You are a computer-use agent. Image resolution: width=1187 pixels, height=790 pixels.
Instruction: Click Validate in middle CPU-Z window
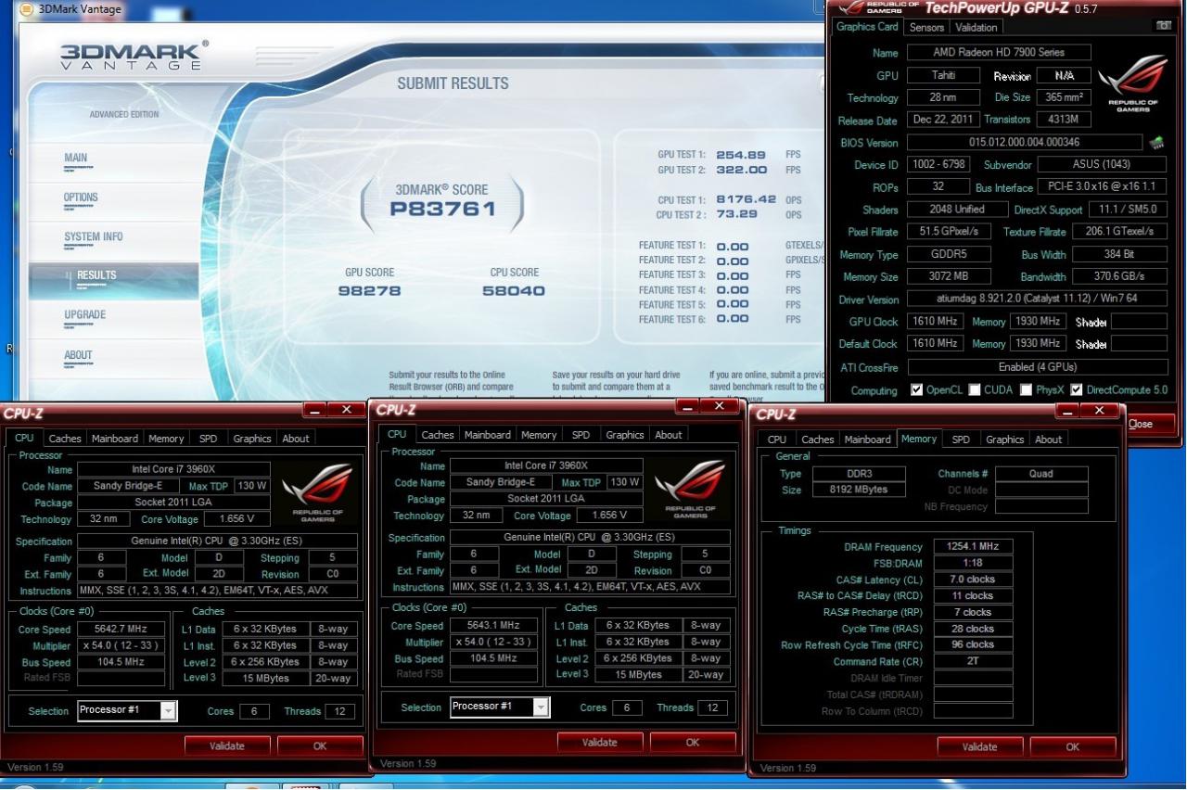(600, 742)
